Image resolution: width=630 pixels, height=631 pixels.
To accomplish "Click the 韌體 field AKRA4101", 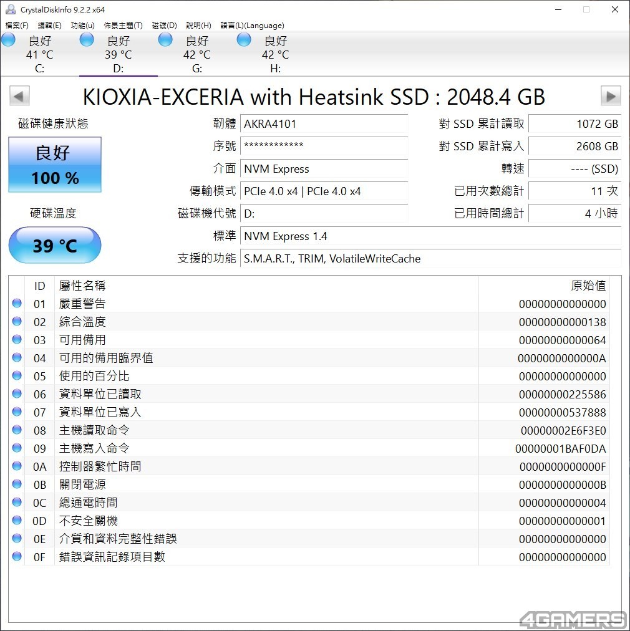I will coord(324,123).
